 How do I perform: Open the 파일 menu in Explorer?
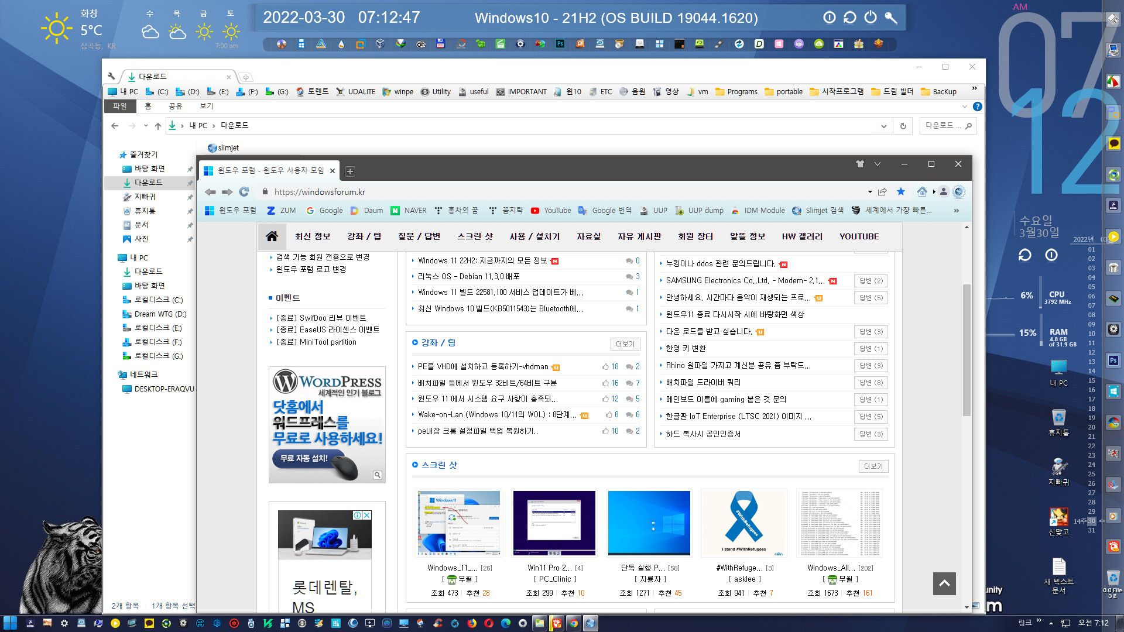pos(119,106)
